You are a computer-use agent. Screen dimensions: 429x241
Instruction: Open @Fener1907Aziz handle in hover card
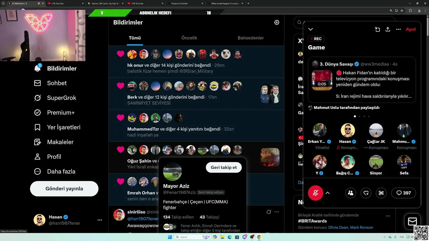pos(179,192)
